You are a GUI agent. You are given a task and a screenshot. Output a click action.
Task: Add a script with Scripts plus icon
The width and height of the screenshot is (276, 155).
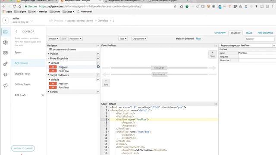pyautogui.click(x=98, y=92)
